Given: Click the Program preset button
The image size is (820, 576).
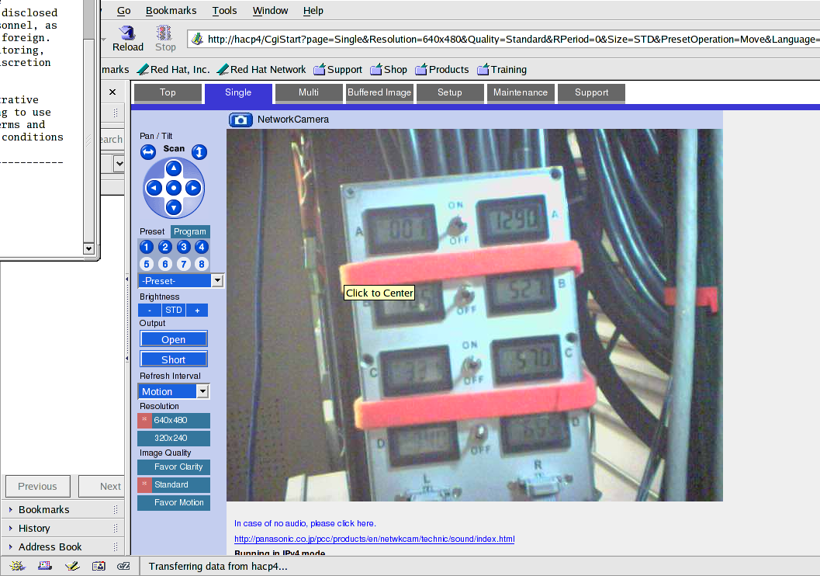Looking at the screenshot, I should [x=190, y=232].
